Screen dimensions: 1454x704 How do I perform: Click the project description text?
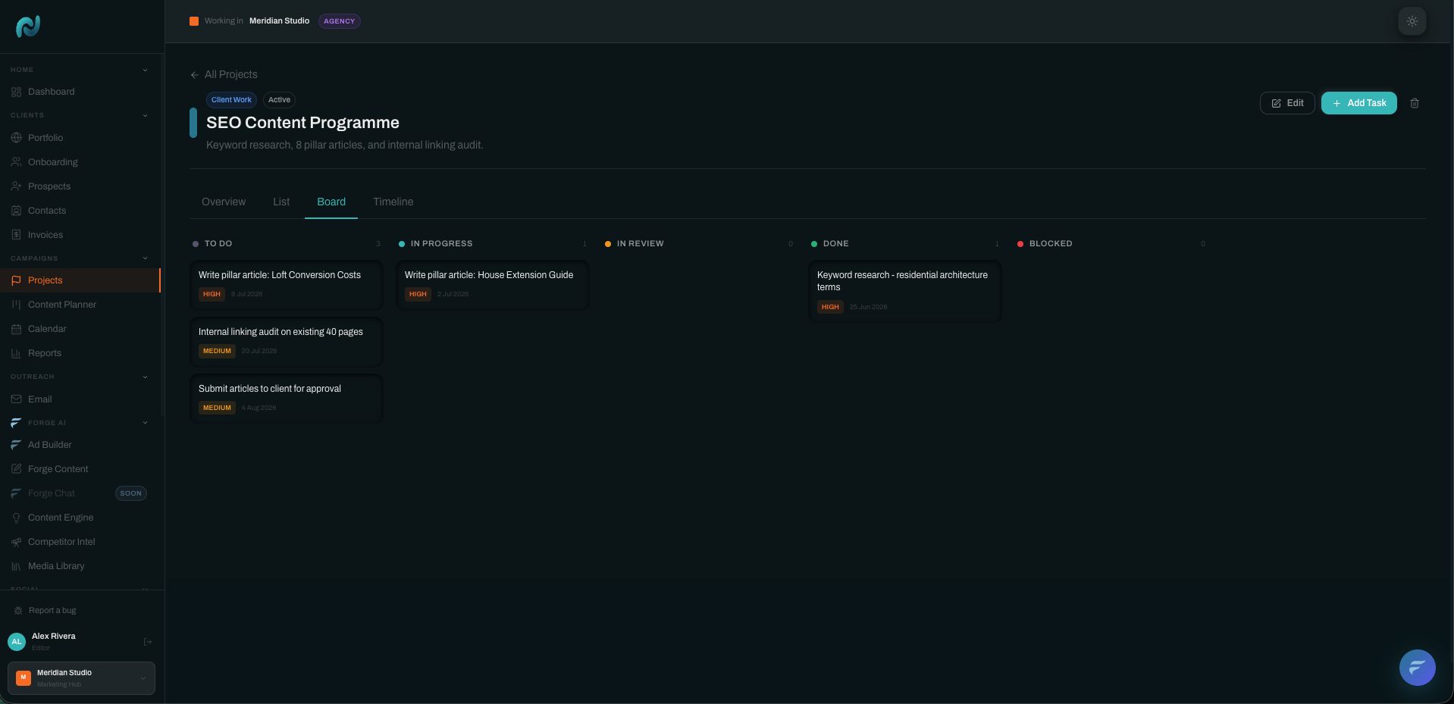pyautogui.click(x=344, y=145)
